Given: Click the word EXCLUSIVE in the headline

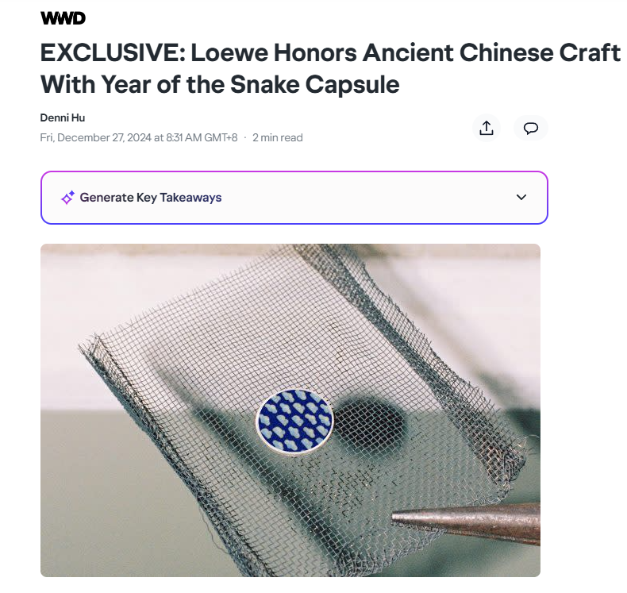Looking at the screenshot, I should [x=113, y=52].
